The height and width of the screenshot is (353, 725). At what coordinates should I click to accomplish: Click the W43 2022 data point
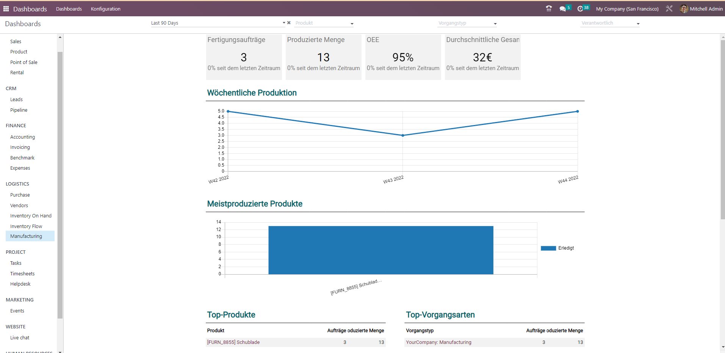coord(402,135)
